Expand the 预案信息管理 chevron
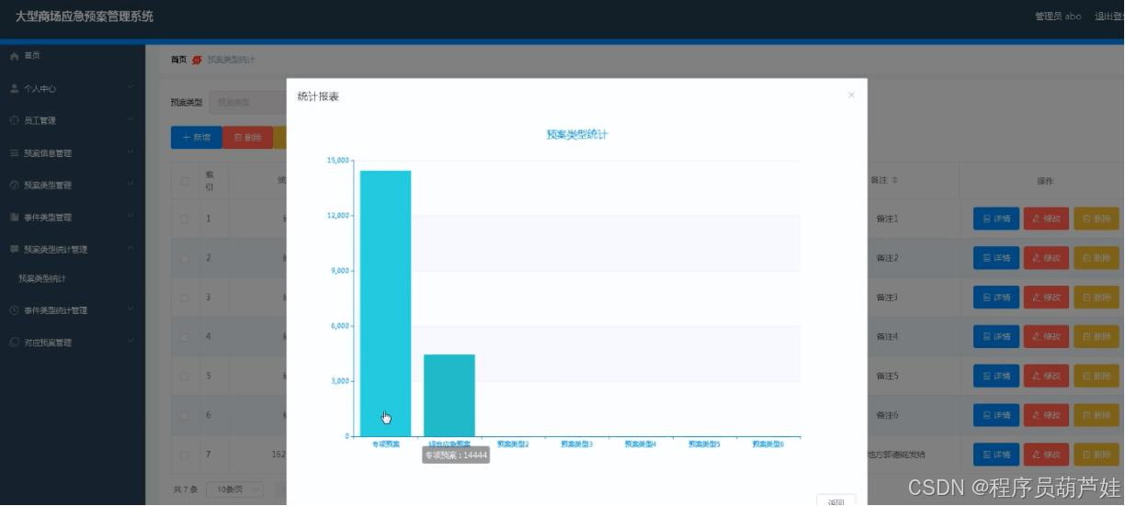1125x506 pixels. point(131,152)
